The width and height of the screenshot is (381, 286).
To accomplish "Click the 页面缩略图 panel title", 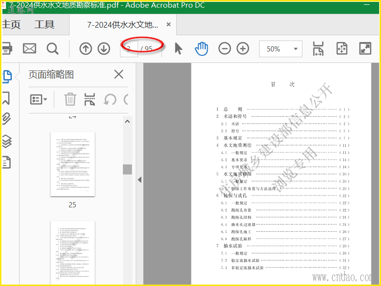I will click(x=51, y=74).
